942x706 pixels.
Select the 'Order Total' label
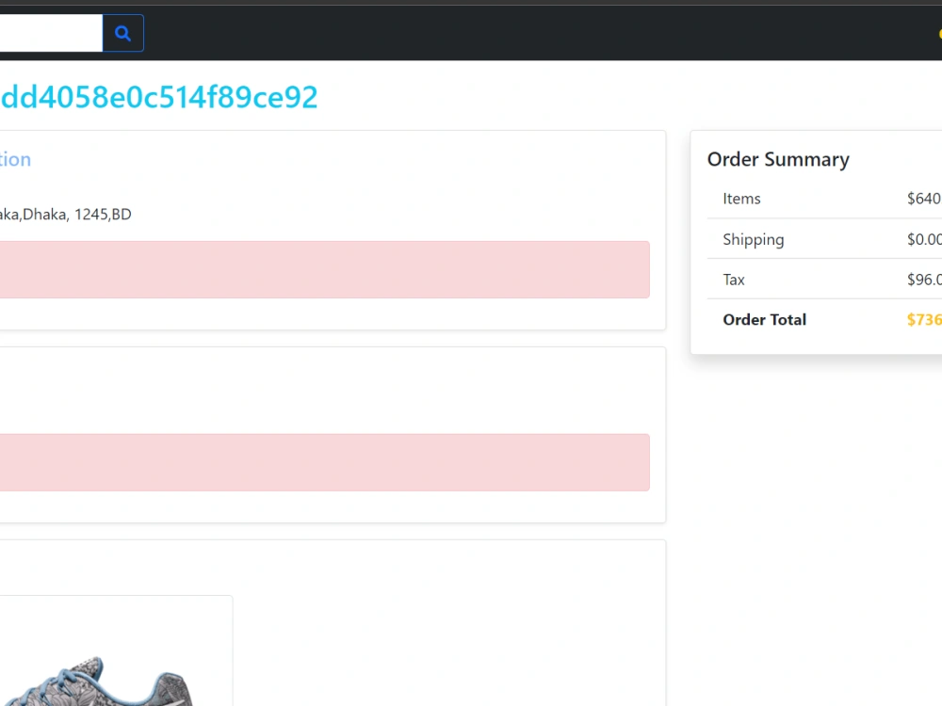(764, 319)
